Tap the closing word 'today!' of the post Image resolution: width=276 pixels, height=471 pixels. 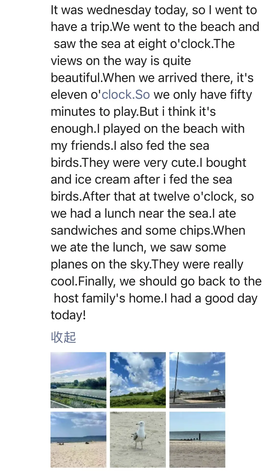pyautogui.click(x=68, y=315)
